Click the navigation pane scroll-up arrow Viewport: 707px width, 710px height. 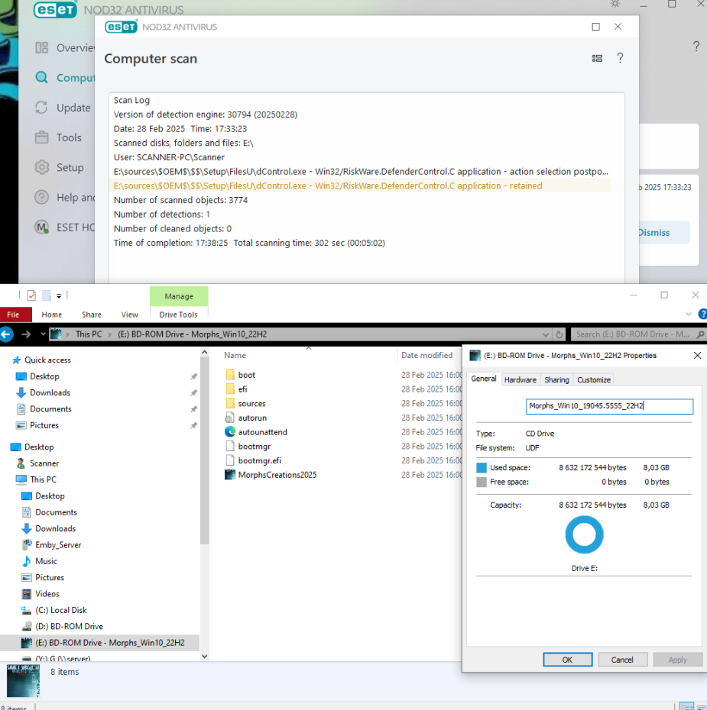point(204,352)
